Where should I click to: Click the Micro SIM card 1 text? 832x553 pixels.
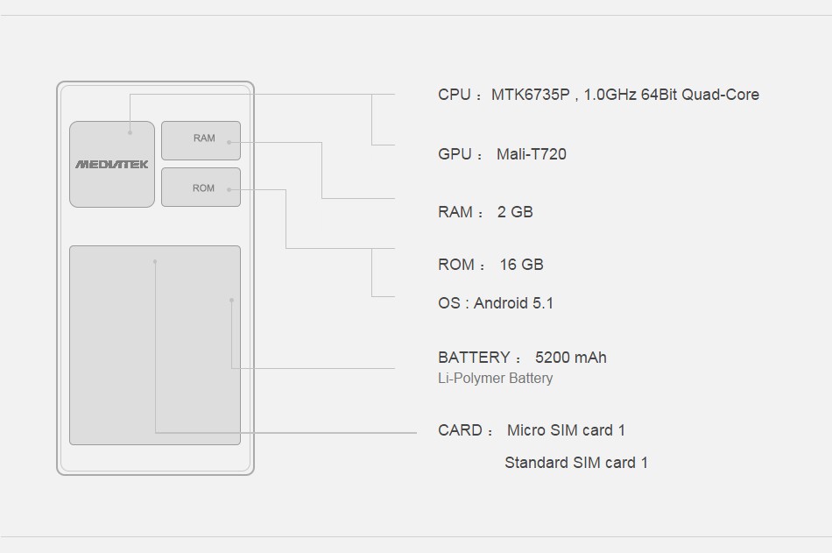(566, 430)
